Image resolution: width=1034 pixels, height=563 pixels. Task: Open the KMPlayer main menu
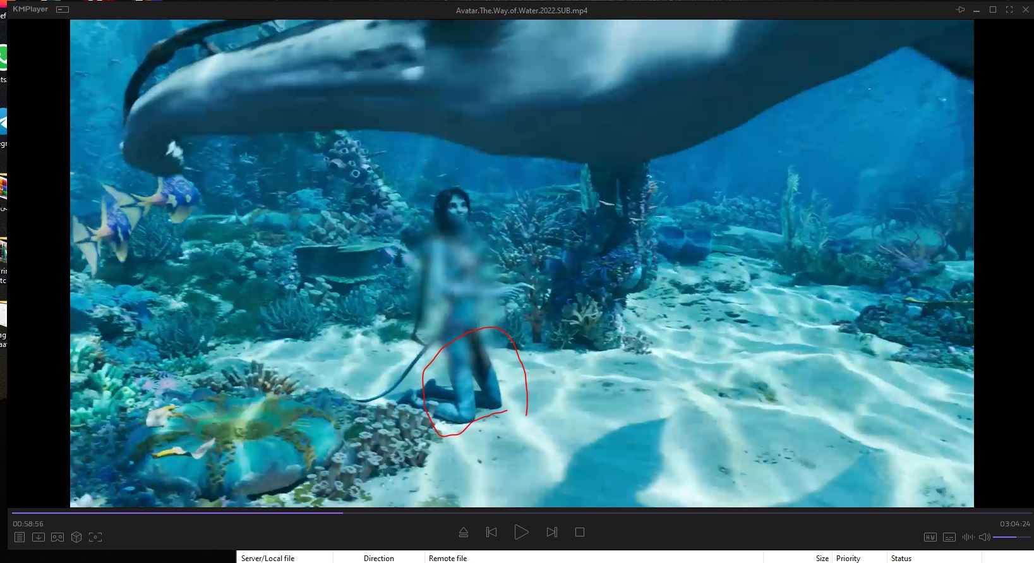tap(30, 9)
